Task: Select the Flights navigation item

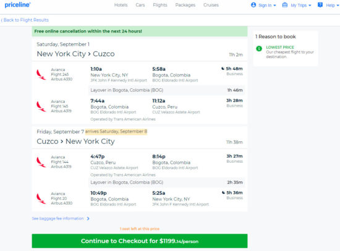Action: [160, 5]
